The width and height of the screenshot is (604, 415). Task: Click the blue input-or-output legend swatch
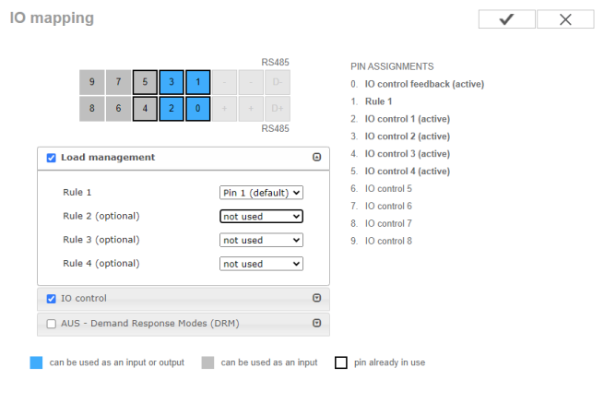tap(36, 362)
